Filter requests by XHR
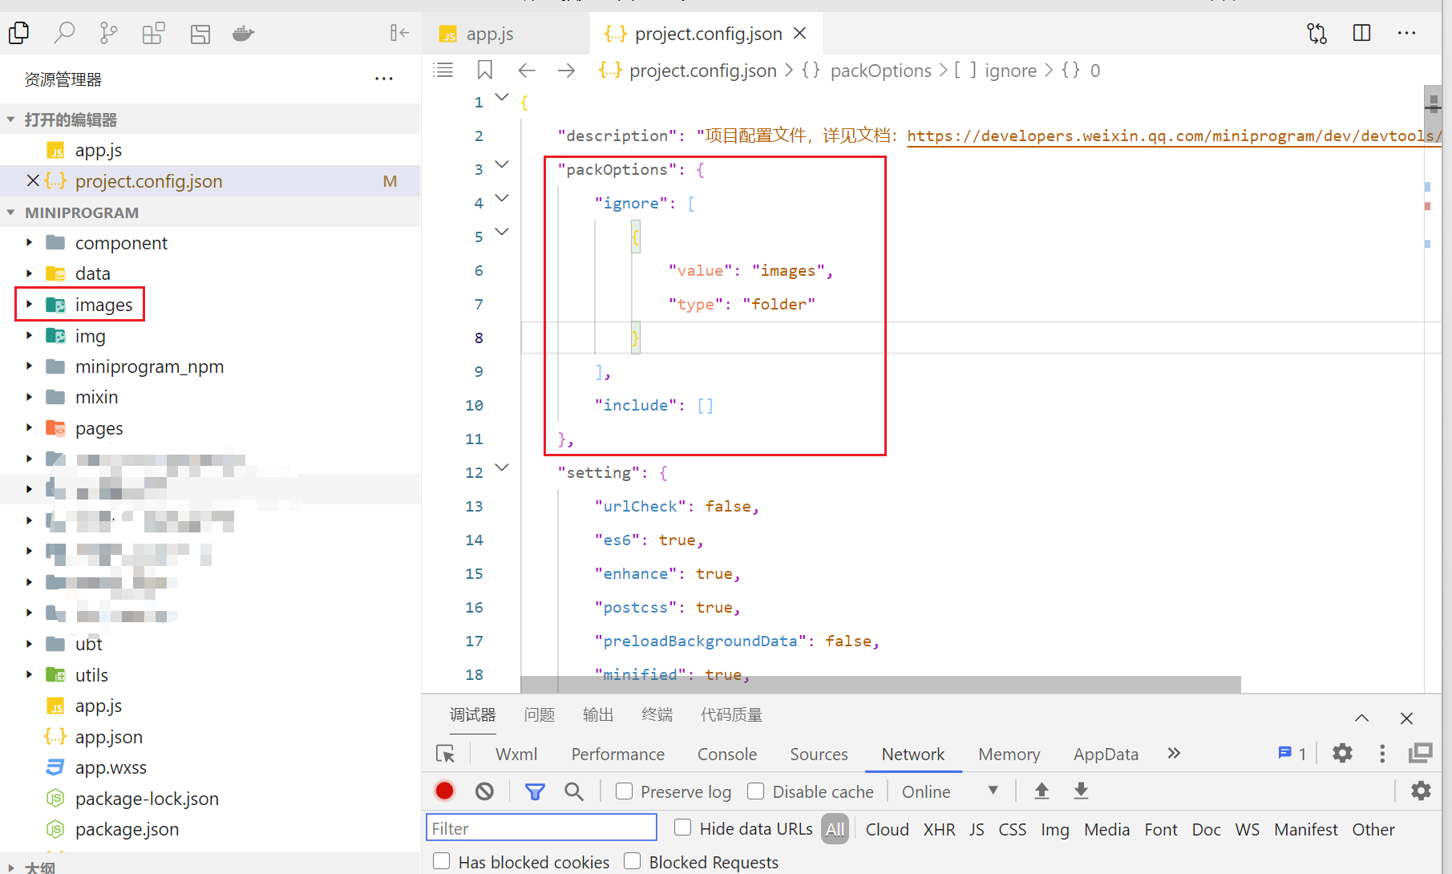Screen dimensions: 1452x874 pyautogui.click(x=939, y=829)
